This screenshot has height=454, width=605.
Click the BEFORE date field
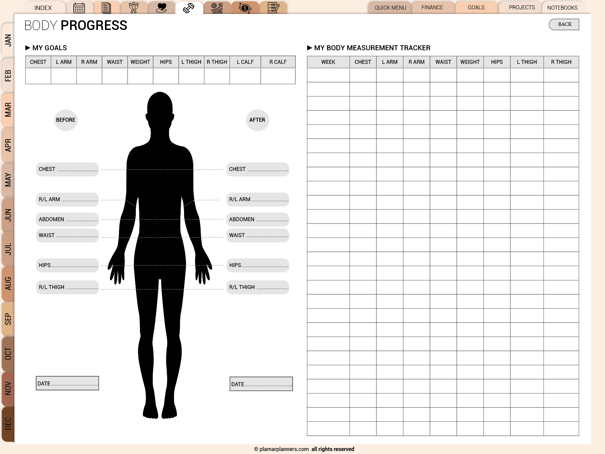pyautogui.click(x=67, y=383)
